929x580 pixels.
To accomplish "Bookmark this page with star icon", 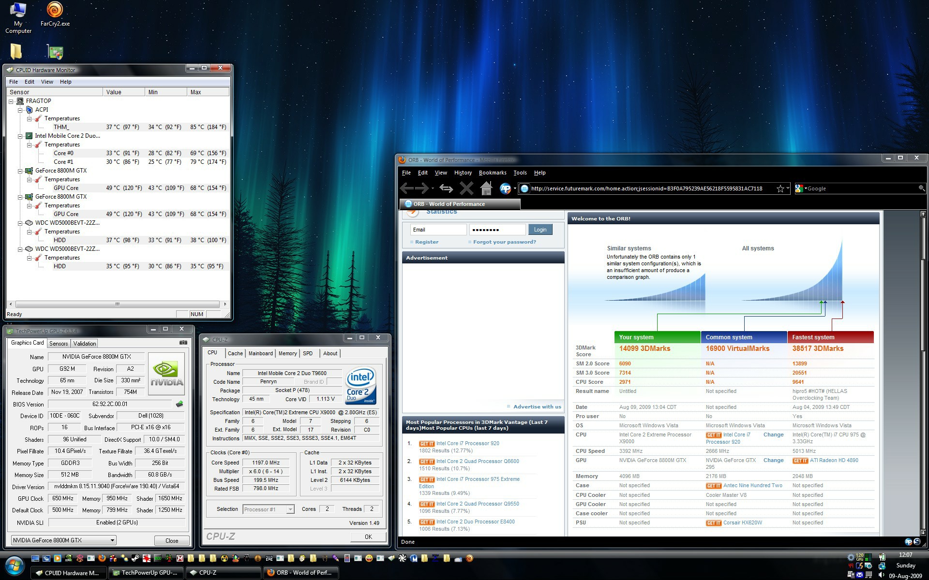I will (x=780, y=188).
